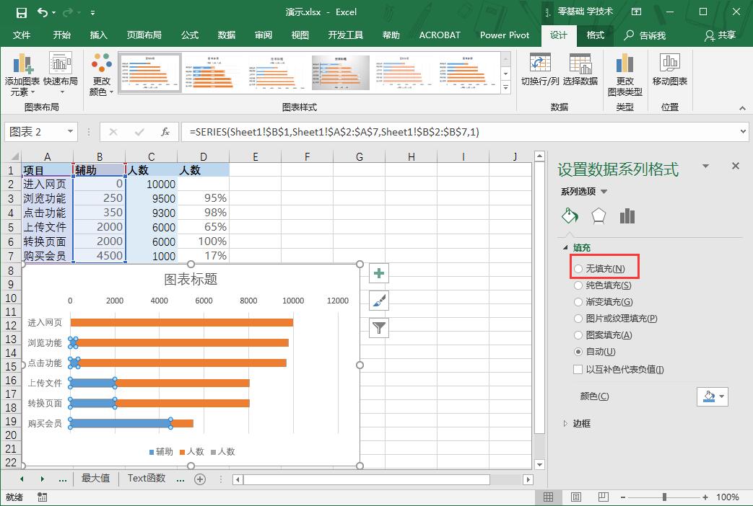Screen dimensions: 753x506
Task: Switch to the 格式 ribbon tab
Action: click(x=596, y=35)
